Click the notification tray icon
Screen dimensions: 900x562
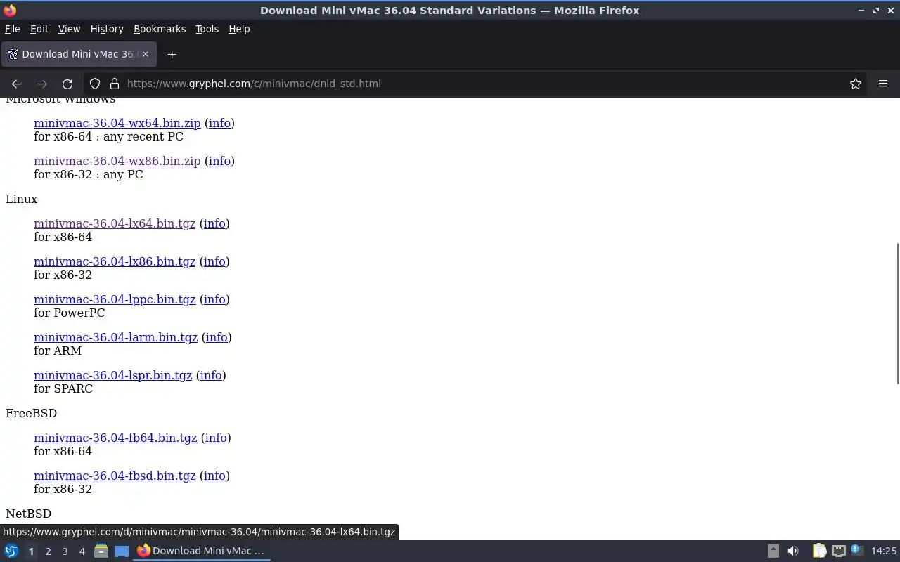click(x=856, y=550)
